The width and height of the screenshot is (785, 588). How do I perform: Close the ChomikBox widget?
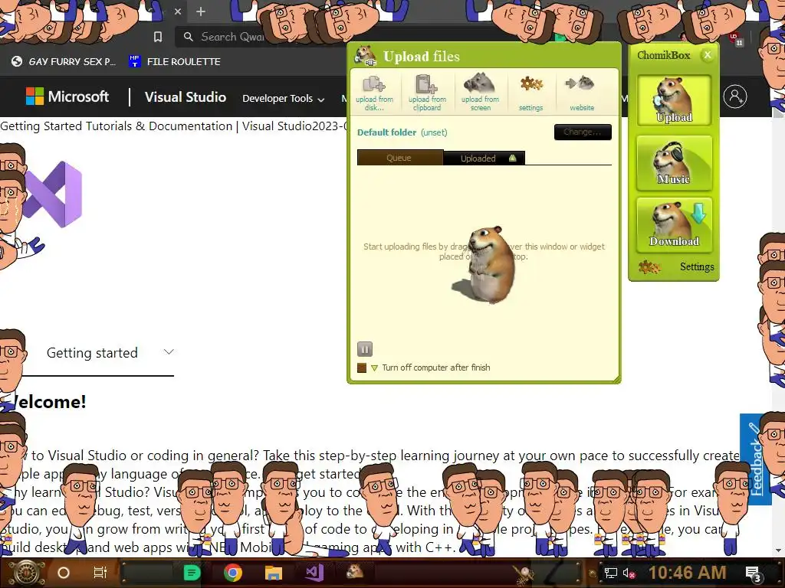pyautogui.click(x=708, y=55)
